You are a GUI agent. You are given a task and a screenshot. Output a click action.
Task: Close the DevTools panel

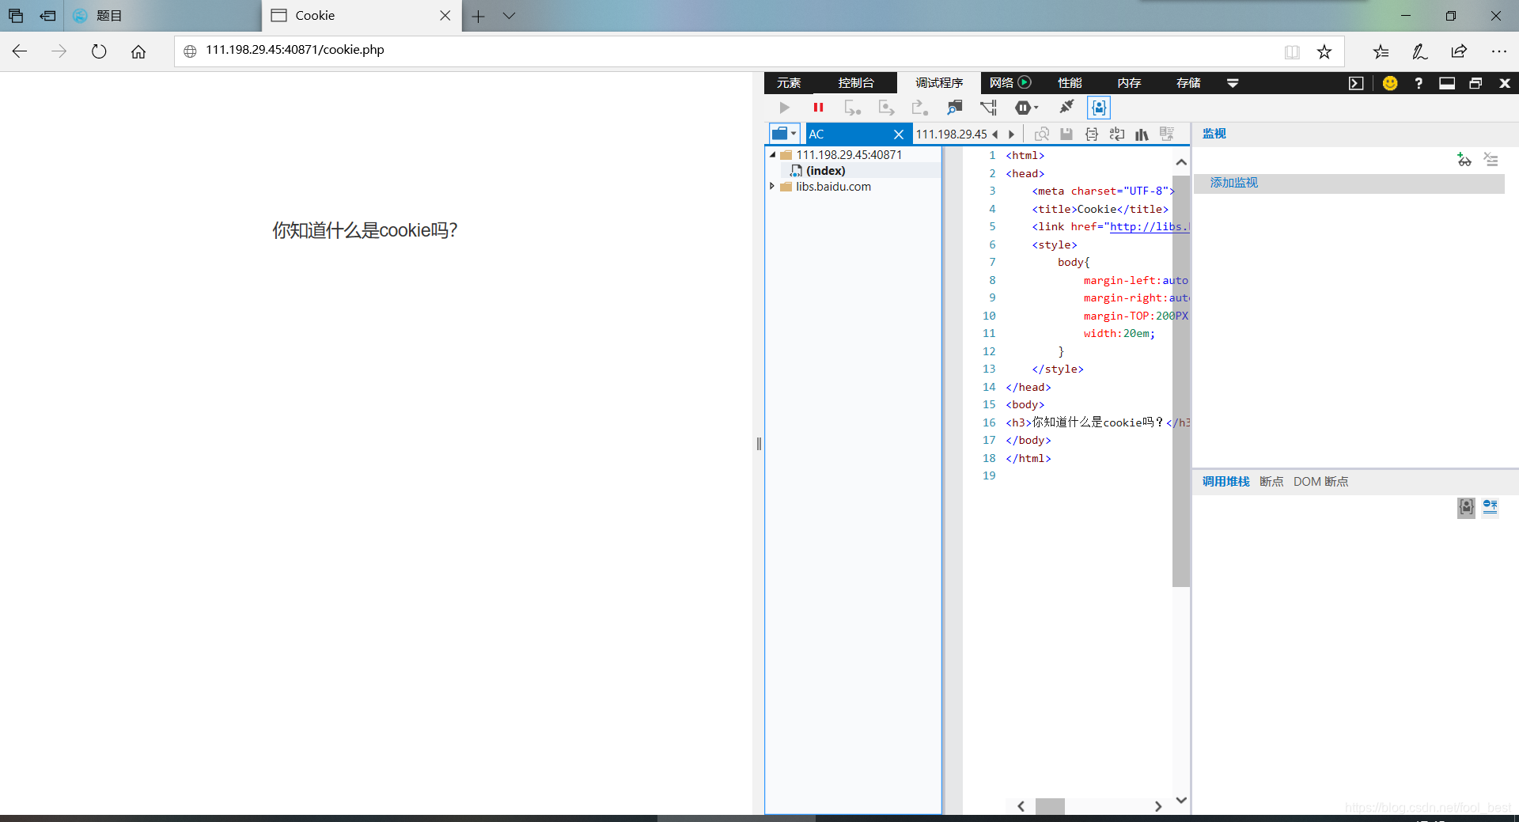click(1505, 83)
